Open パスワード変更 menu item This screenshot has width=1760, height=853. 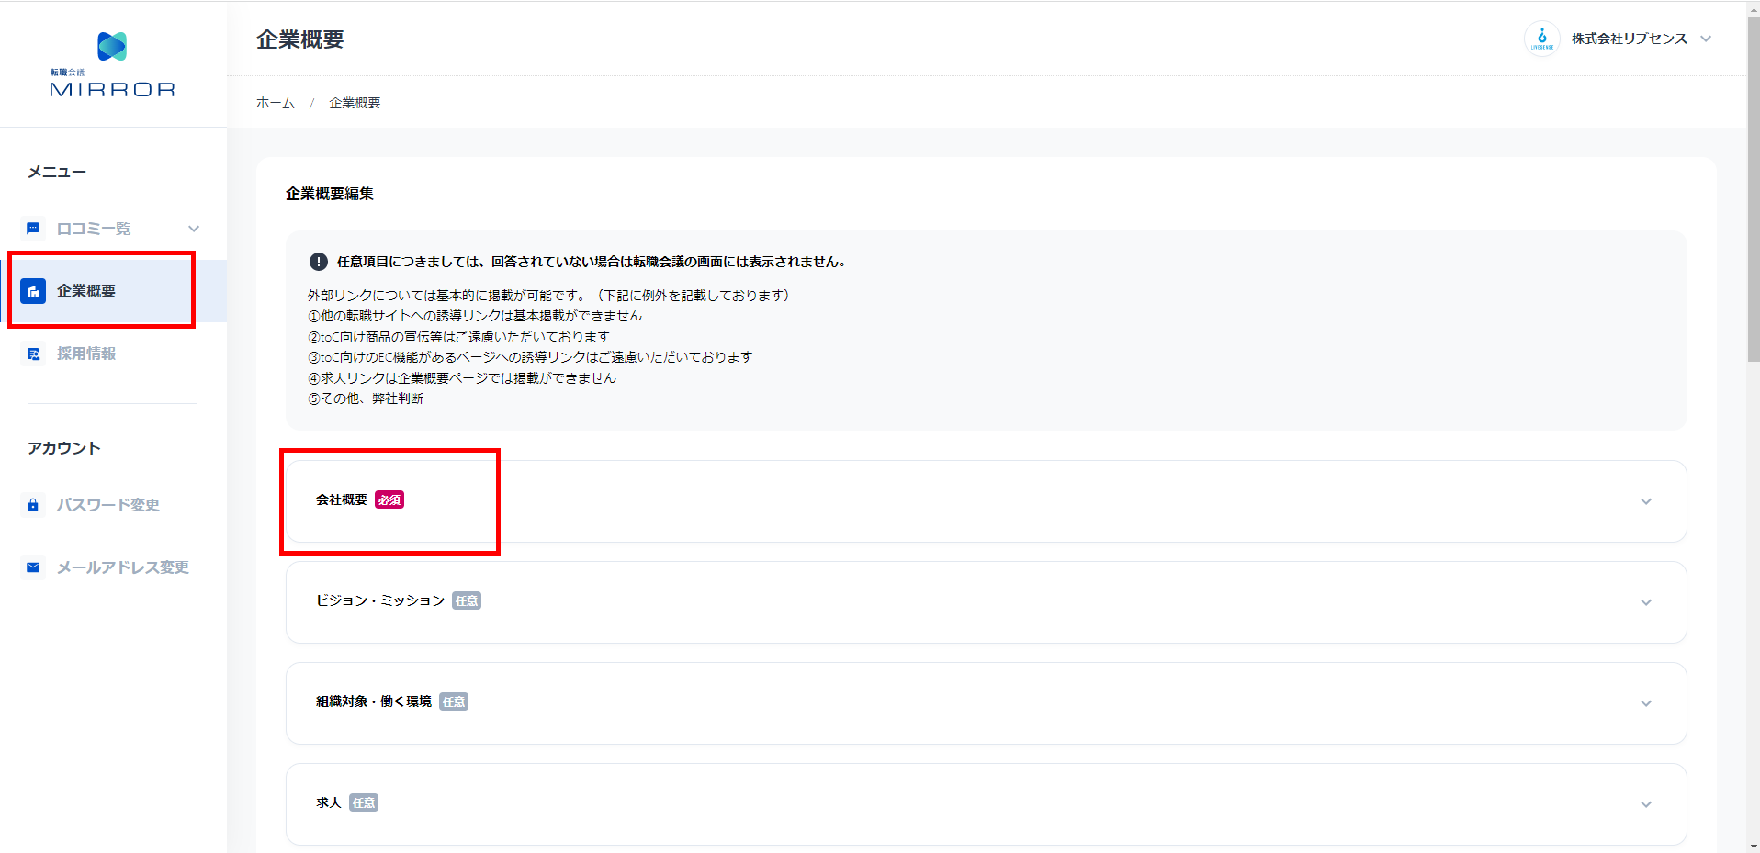pos(108,505)
